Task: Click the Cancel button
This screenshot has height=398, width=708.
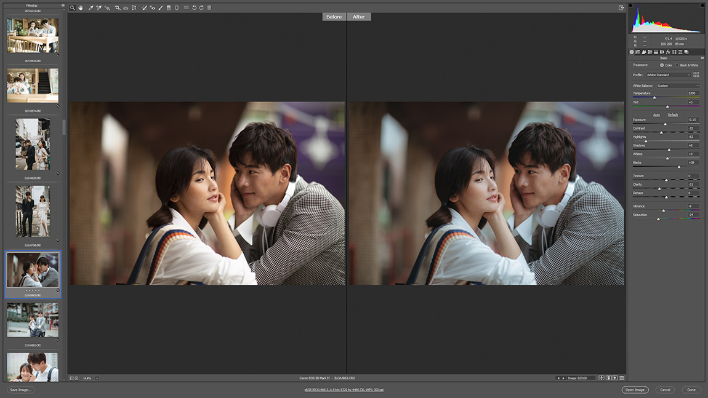Action: (665, 390)
